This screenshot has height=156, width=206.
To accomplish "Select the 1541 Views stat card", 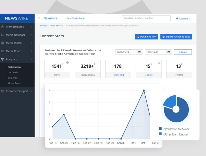I will point(57,69).
